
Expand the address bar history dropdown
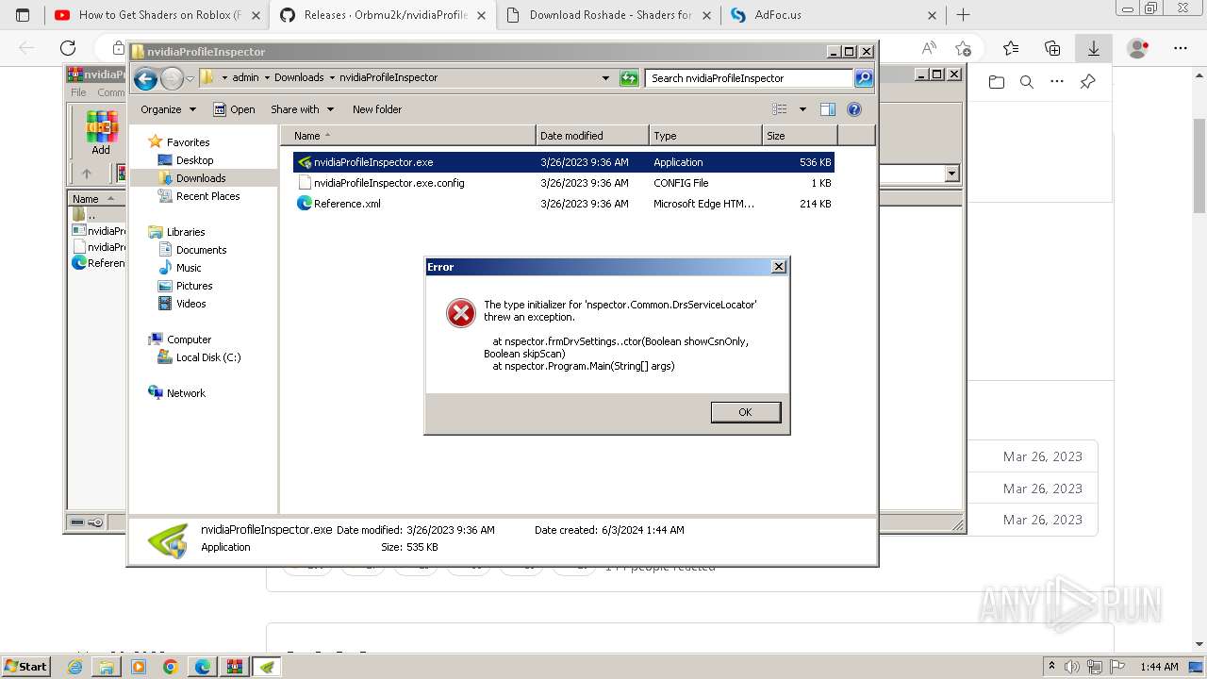point(605,78)
